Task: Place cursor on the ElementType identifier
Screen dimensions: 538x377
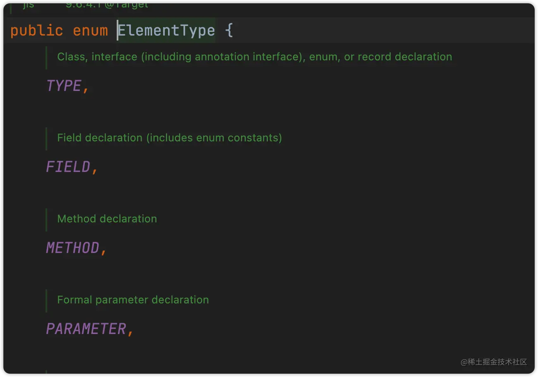Action: coord(166,31)
